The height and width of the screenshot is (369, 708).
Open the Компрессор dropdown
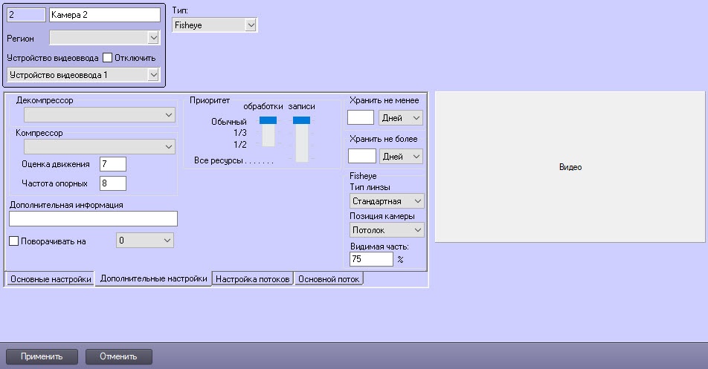(99, 147)
